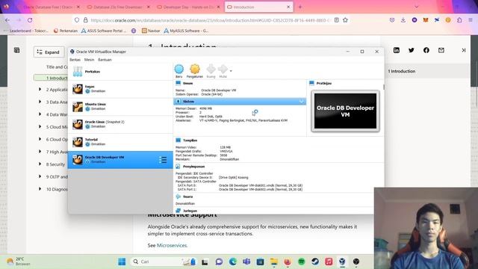The image size is (478, 269).
Task: Switch to Oracle Database Free browser tab
Action: pyautogui.click(x=48, y=7)
